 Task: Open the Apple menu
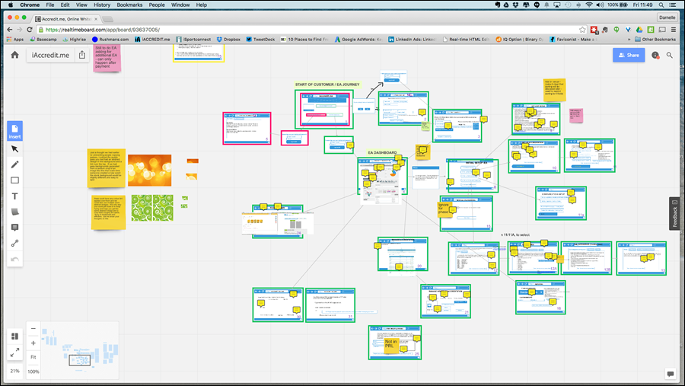pyautogui.click(x=11, y=5)
